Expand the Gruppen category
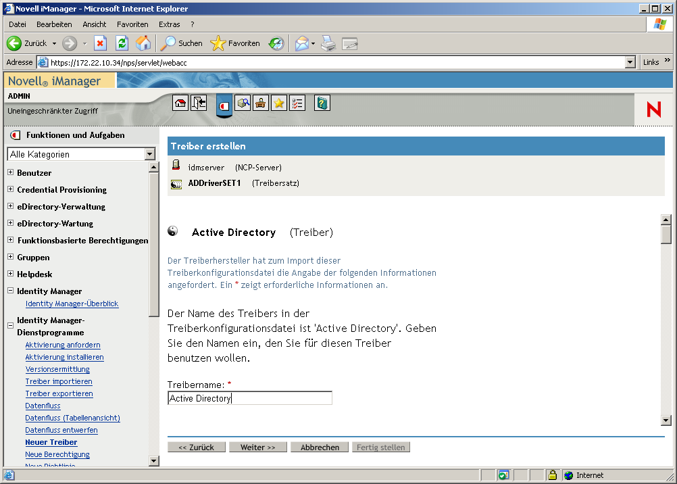 pyautogui.click(x=10, y=258)
